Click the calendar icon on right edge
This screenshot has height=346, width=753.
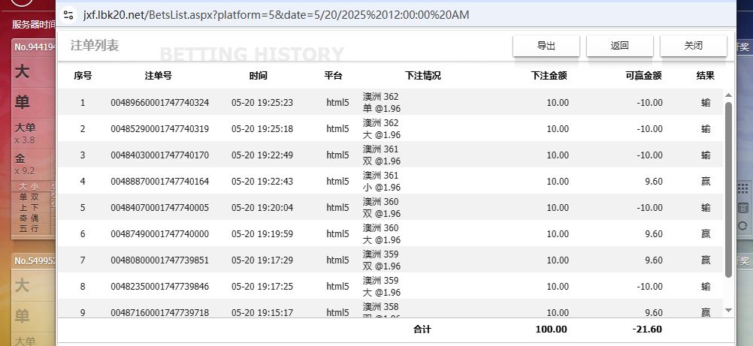click(742, 207)
